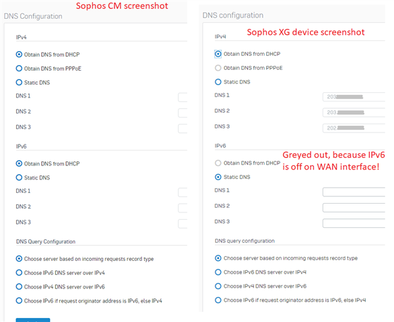
Task: Click the IPv4 section label in Sophos CM
Action: 22,37
